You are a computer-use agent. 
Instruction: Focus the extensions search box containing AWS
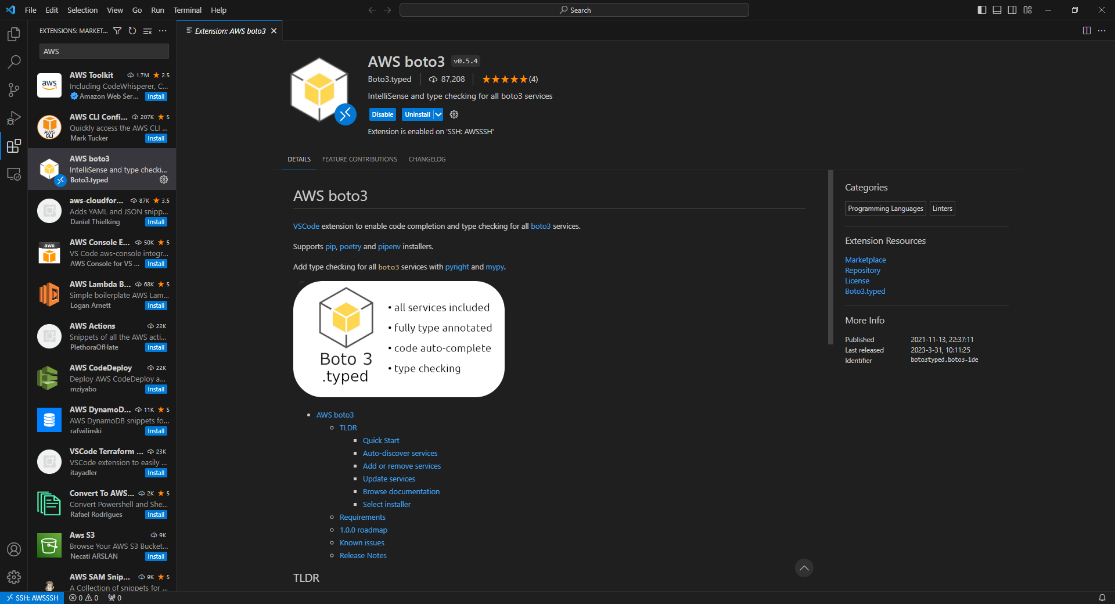pos(104,51)
